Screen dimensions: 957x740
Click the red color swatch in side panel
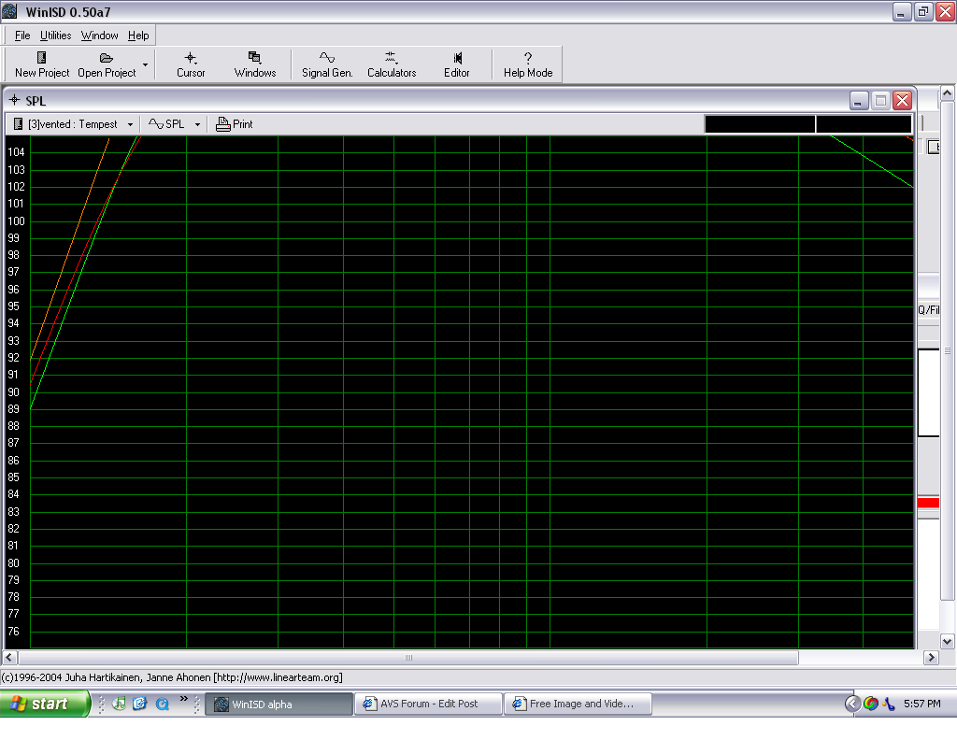pos(928,503)
